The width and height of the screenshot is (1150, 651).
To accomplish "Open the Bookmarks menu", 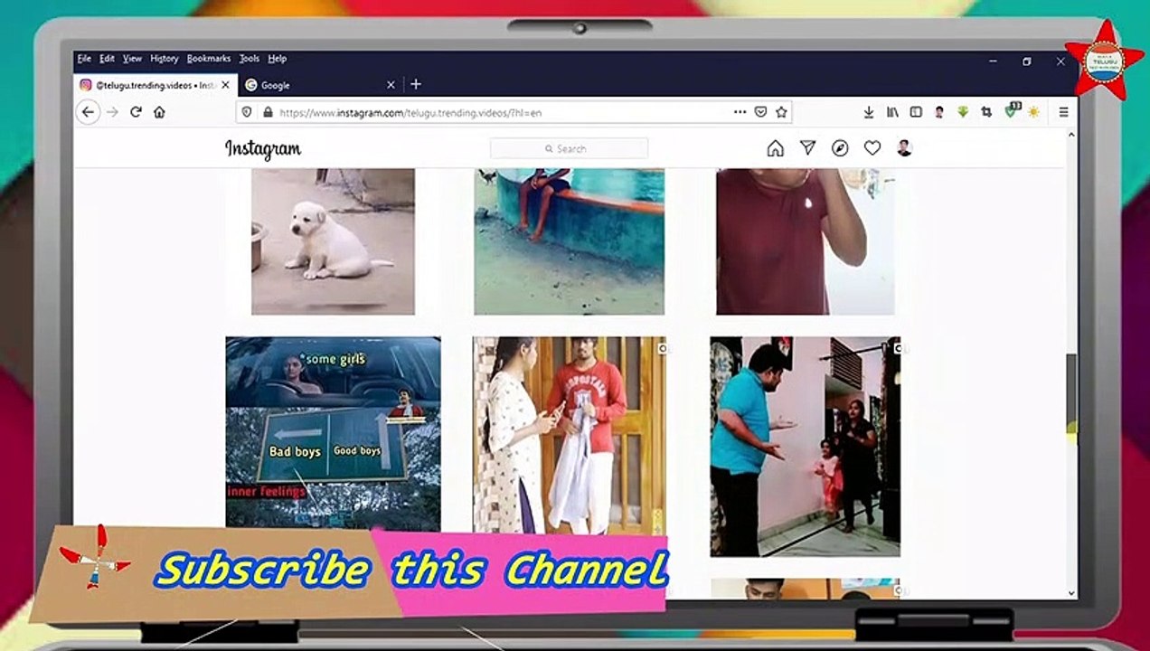I will click(x=209, y=59).
